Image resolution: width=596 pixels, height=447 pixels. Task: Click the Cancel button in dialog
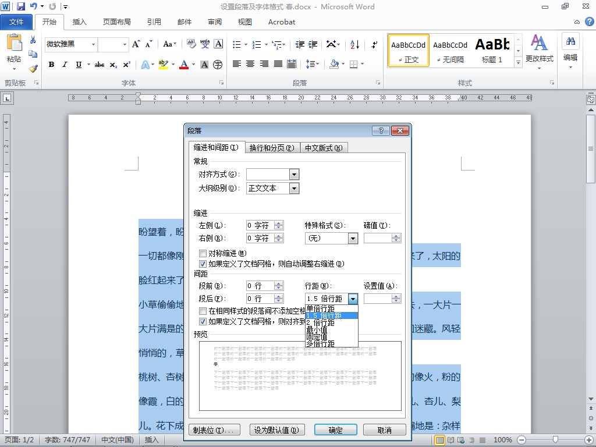(x=385, y=430)
